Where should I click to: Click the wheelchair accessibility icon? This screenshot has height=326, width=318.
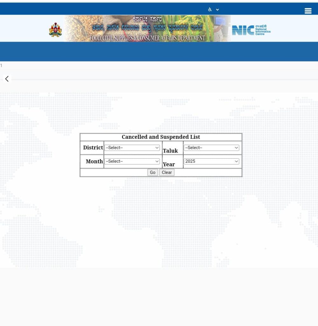210,10
